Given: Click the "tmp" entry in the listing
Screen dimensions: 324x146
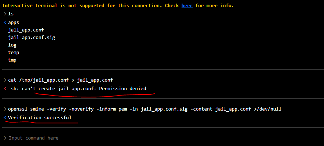Looking at the screenshot, I should pos(12,60).
